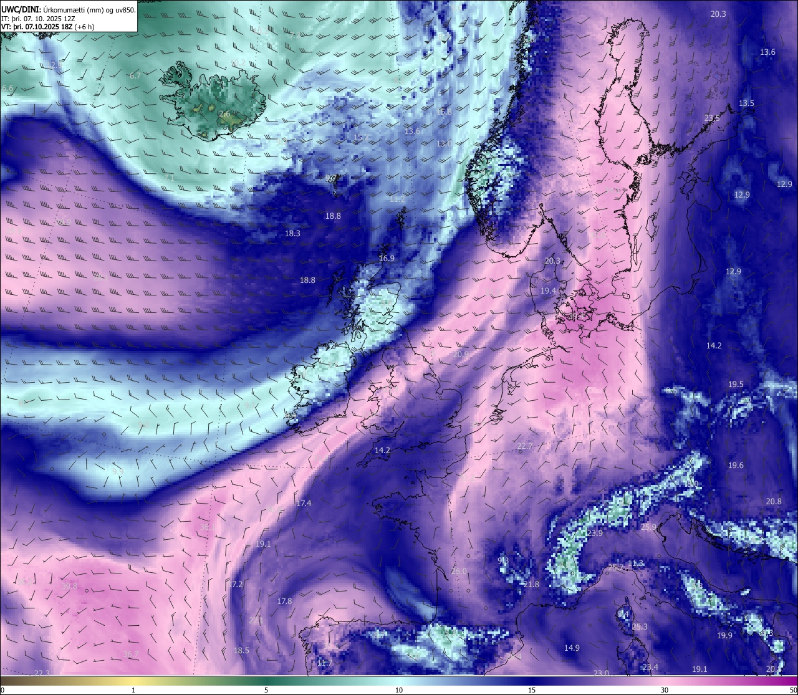Click the value label '14.9'
This screenshot has height=695, width=798.
pyautogui.click(x=572, y=648)
